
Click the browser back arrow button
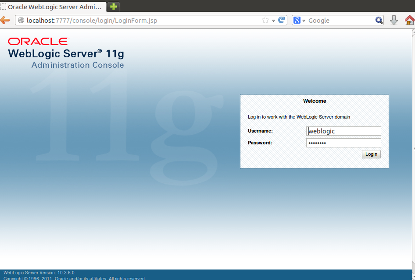pyautogui.click(x=5, y=20)
